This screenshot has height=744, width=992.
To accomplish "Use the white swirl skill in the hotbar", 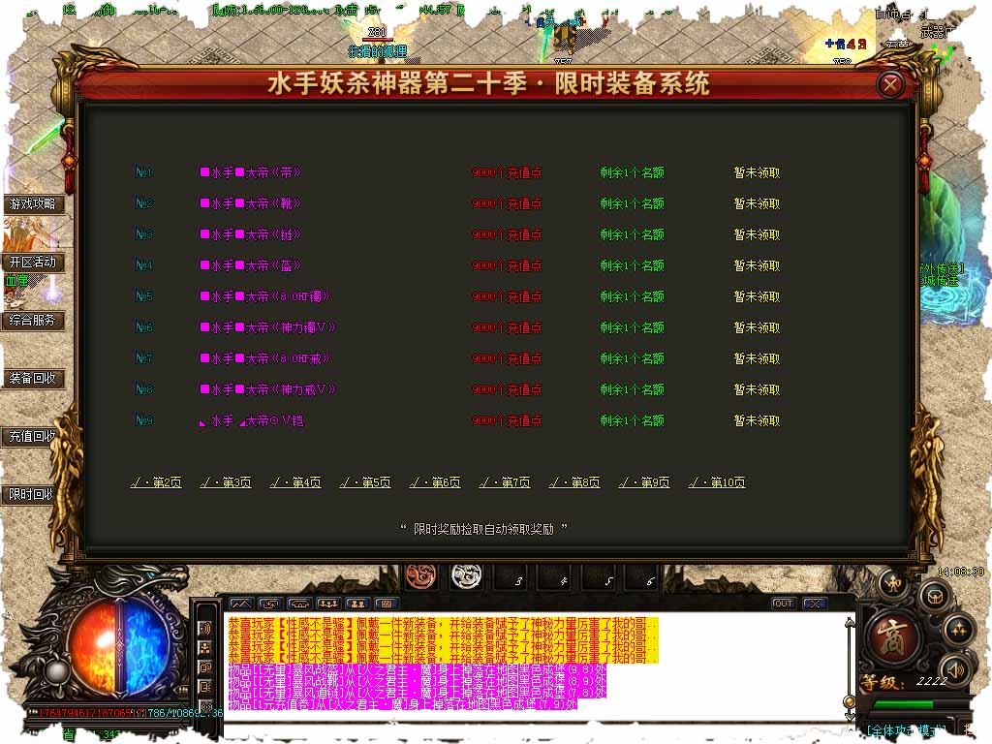I will coord(466,576).
